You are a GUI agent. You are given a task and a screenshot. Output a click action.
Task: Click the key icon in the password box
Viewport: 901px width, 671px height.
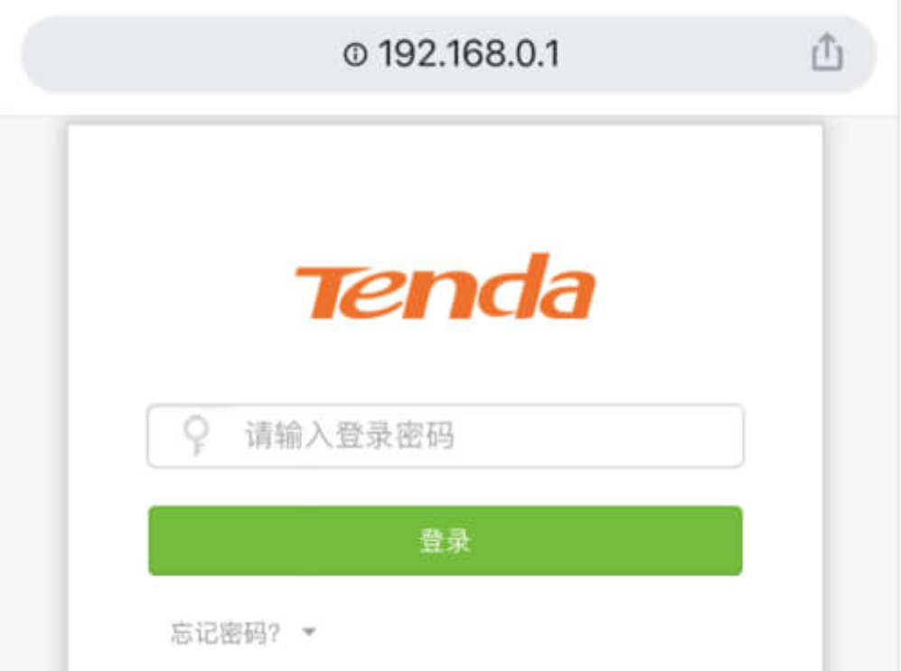(196, 434)
